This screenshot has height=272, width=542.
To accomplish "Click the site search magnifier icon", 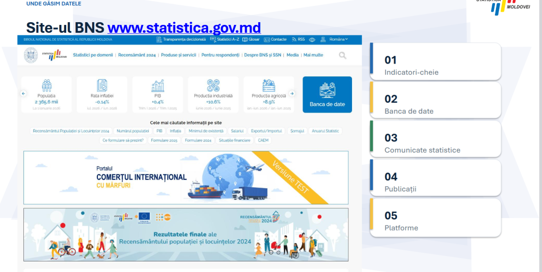I will point(342,55).
